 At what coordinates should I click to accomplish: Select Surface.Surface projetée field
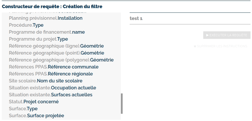pyautogui.click(x=36, y=116)
